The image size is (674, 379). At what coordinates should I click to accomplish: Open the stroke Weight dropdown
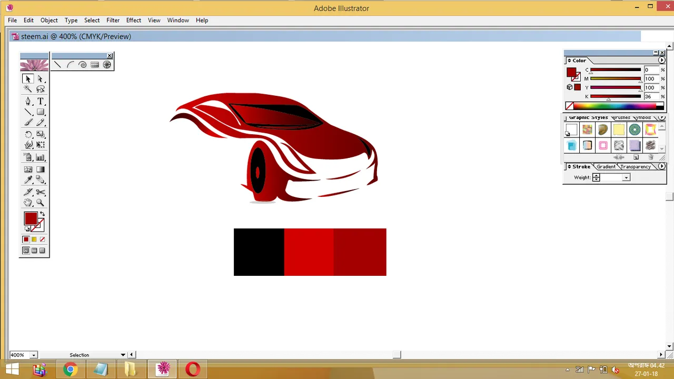coord(626,178)
